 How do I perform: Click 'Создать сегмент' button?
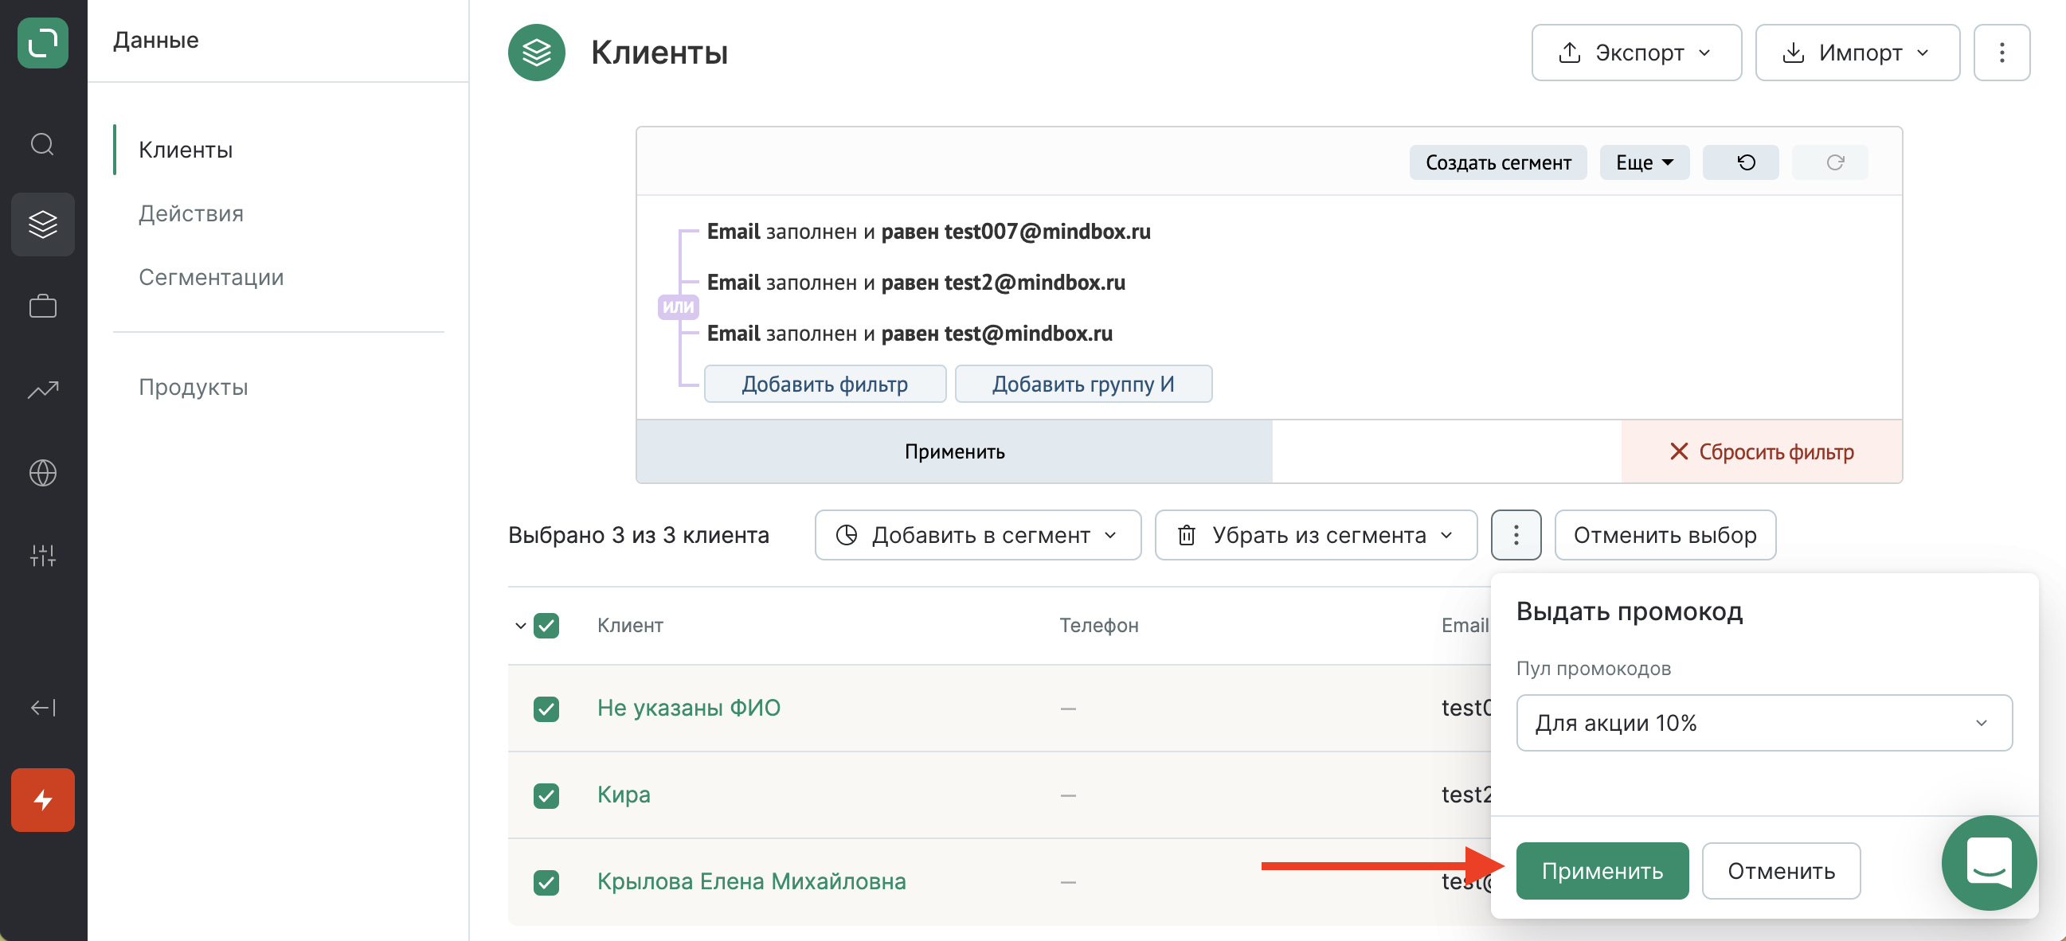(1498, 162)
